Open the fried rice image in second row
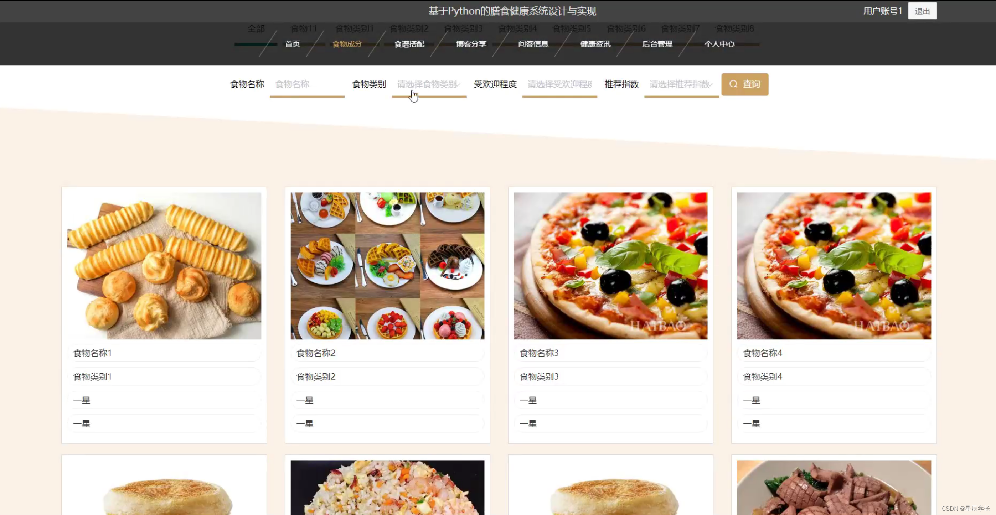Image resolution: width=996 pixels, height=515 pixels. pyautogui.click(x=387, y=488)
